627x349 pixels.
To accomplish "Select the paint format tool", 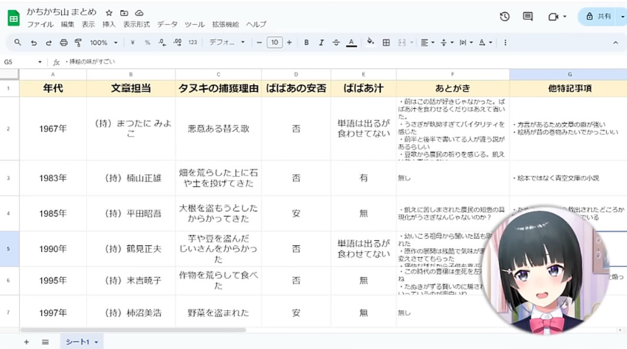I will click(78, 42).
